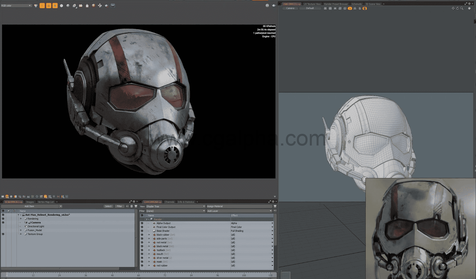Toggle visibility of Alpha Output layer

pos(142,223)
